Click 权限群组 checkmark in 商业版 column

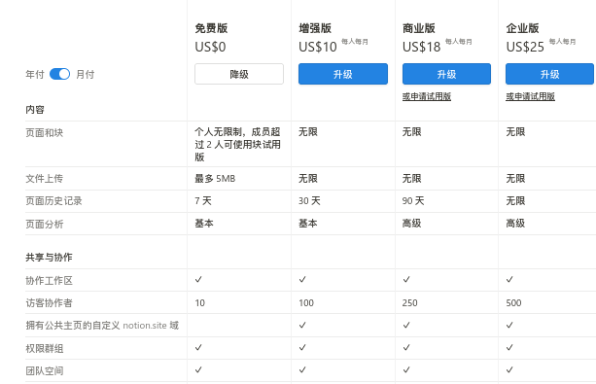pyautogui.click(x=406, y=347)
